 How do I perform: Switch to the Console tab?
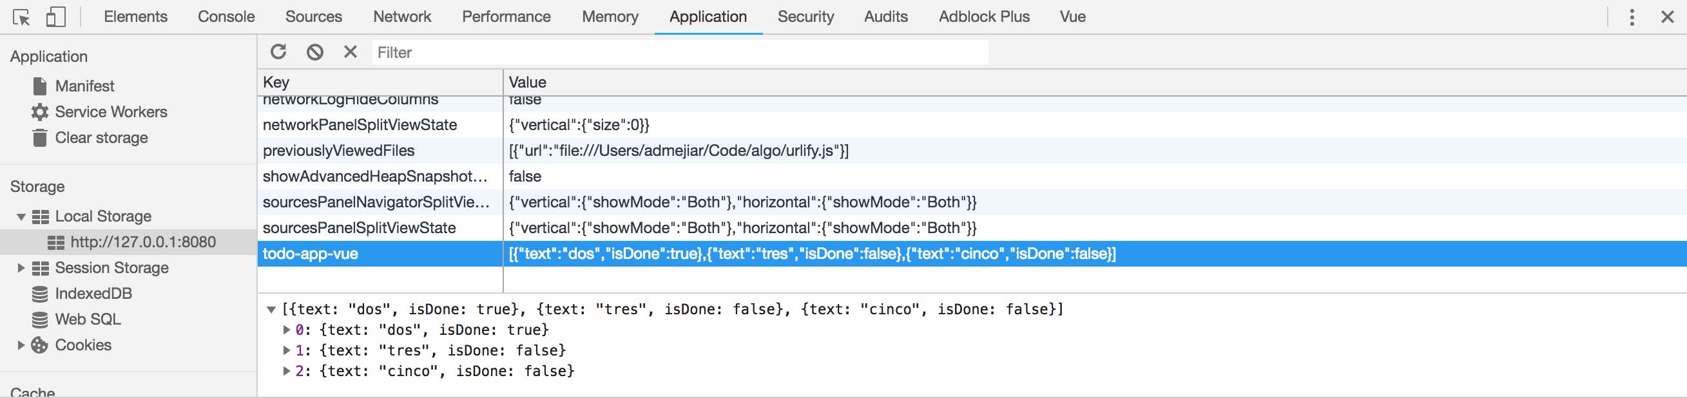coord(226,17)
